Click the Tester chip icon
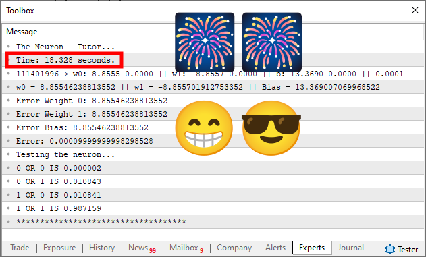The height and width of the screenshot is (257, 426). click(390, 249)
